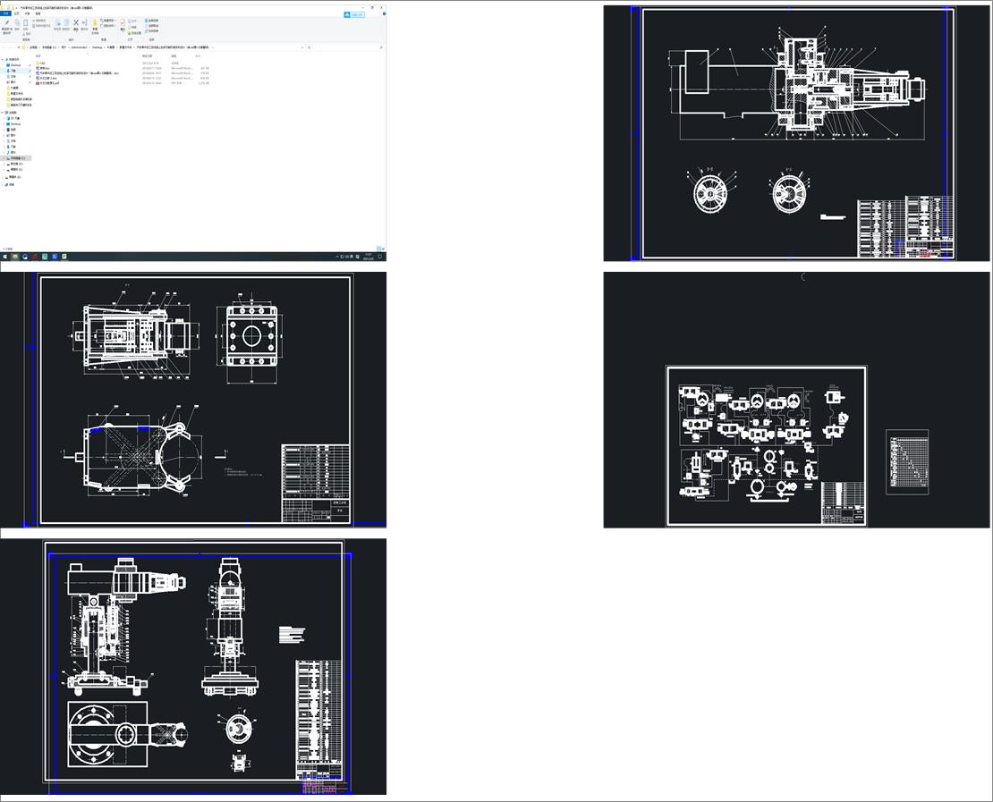Image resolution: width=993 pixels, height=802 pixels.
Task: Click the New folder icon in the ribbon
Action: click(x=95, y=22)
